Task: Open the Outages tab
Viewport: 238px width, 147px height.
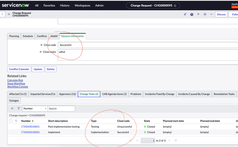Action: point(14,101)
